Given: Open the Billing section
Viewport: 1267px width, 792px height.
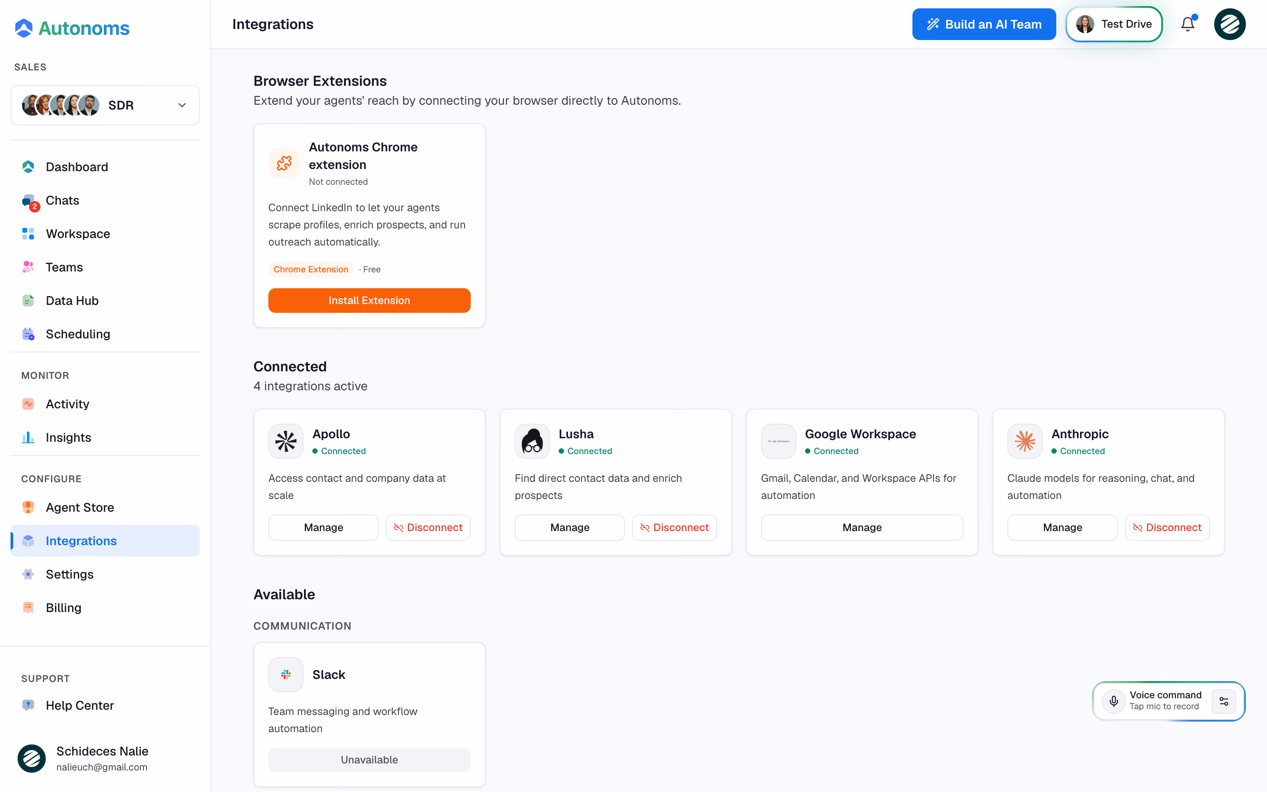Looking at the screenshot, I should [105, 608].
